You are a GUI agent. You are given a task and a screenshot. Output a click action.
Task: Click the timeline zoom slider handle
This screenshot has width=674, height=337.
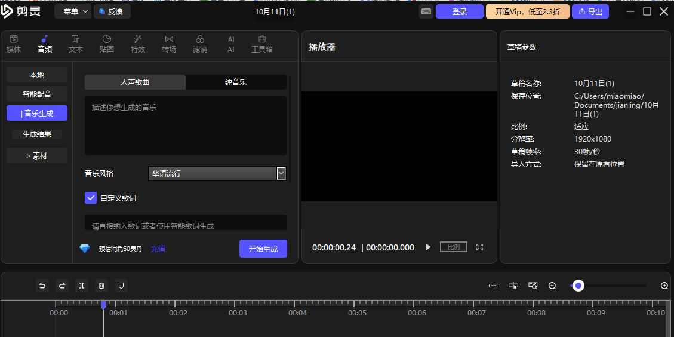[x=578, y=286]
